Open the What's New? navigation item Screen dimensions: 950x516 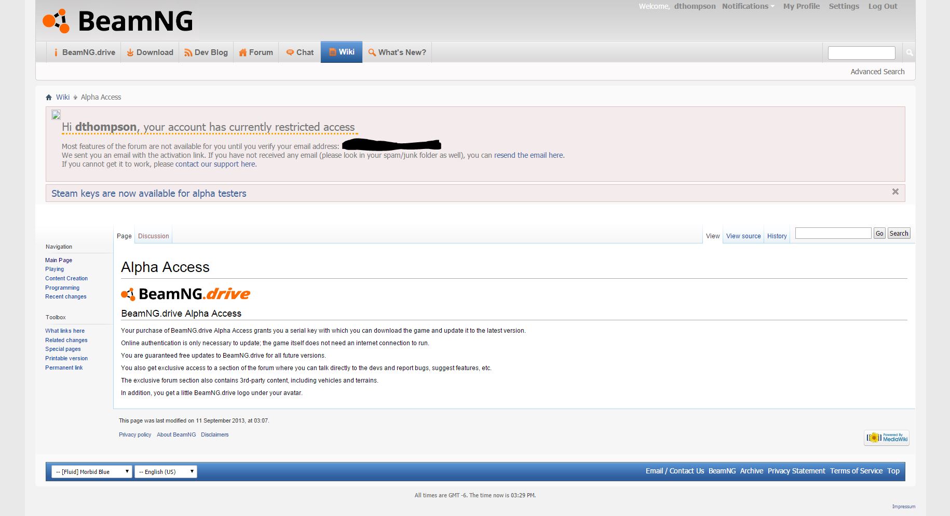coord(397,52)
